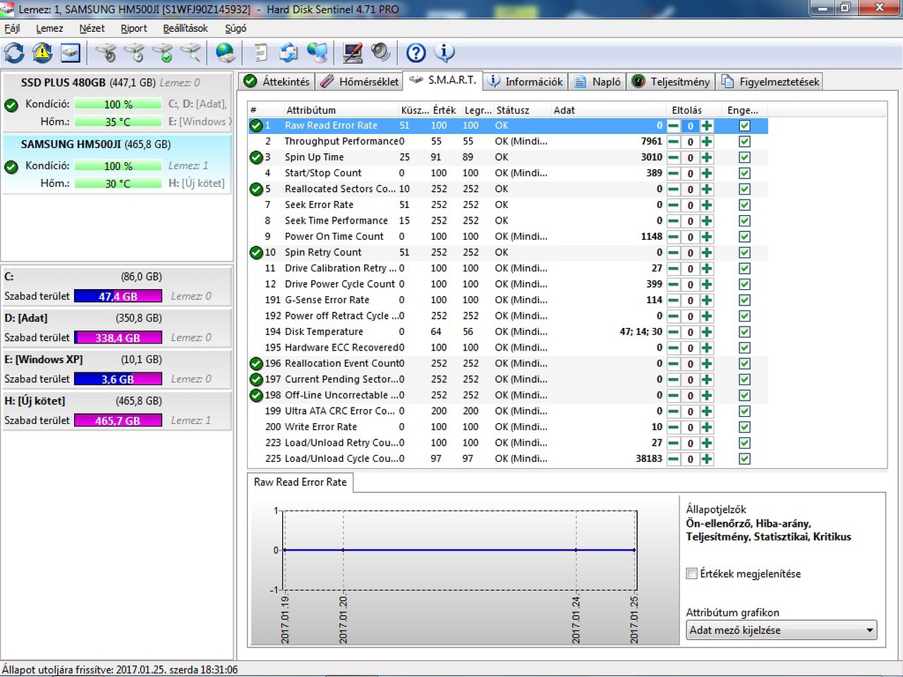
Task: Click the disk with green checkmark icon
Action: (162, 53)
